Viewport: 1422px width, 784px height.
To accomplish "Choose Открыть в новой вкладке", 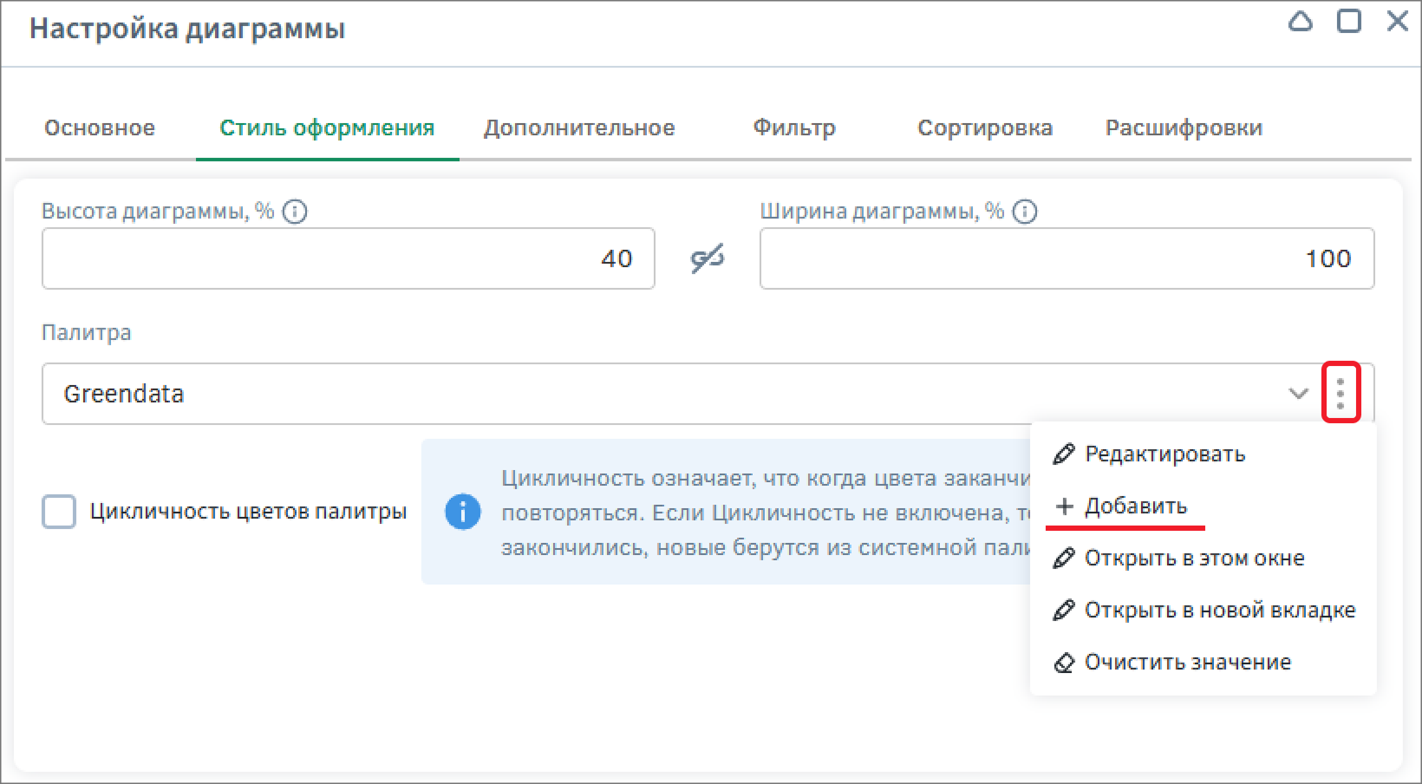I will (1218, 611).
